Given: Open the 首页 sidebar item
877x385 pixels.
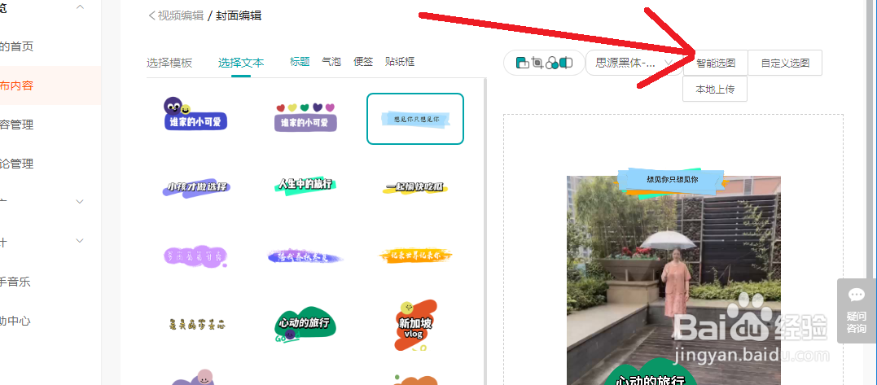Looking at the screenshot, I should (x=17, y=46).
